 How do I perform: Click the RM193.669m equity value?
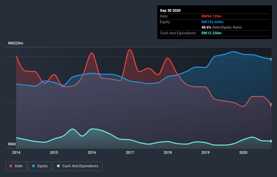(213, 22)
